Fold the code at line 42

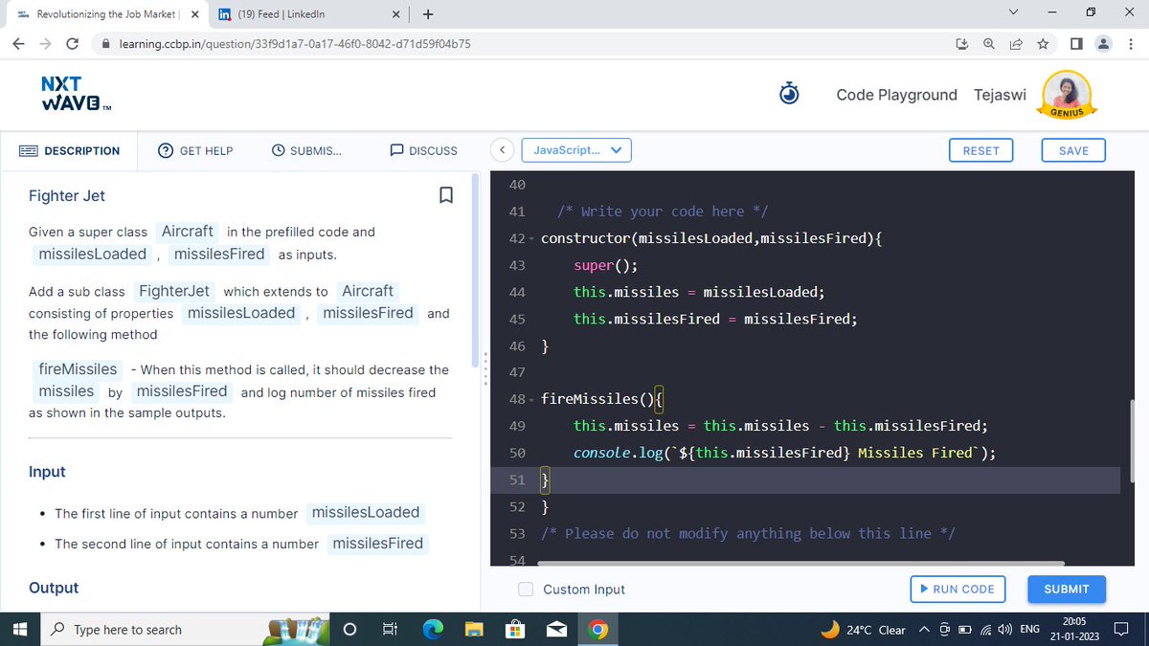point(531,237)
